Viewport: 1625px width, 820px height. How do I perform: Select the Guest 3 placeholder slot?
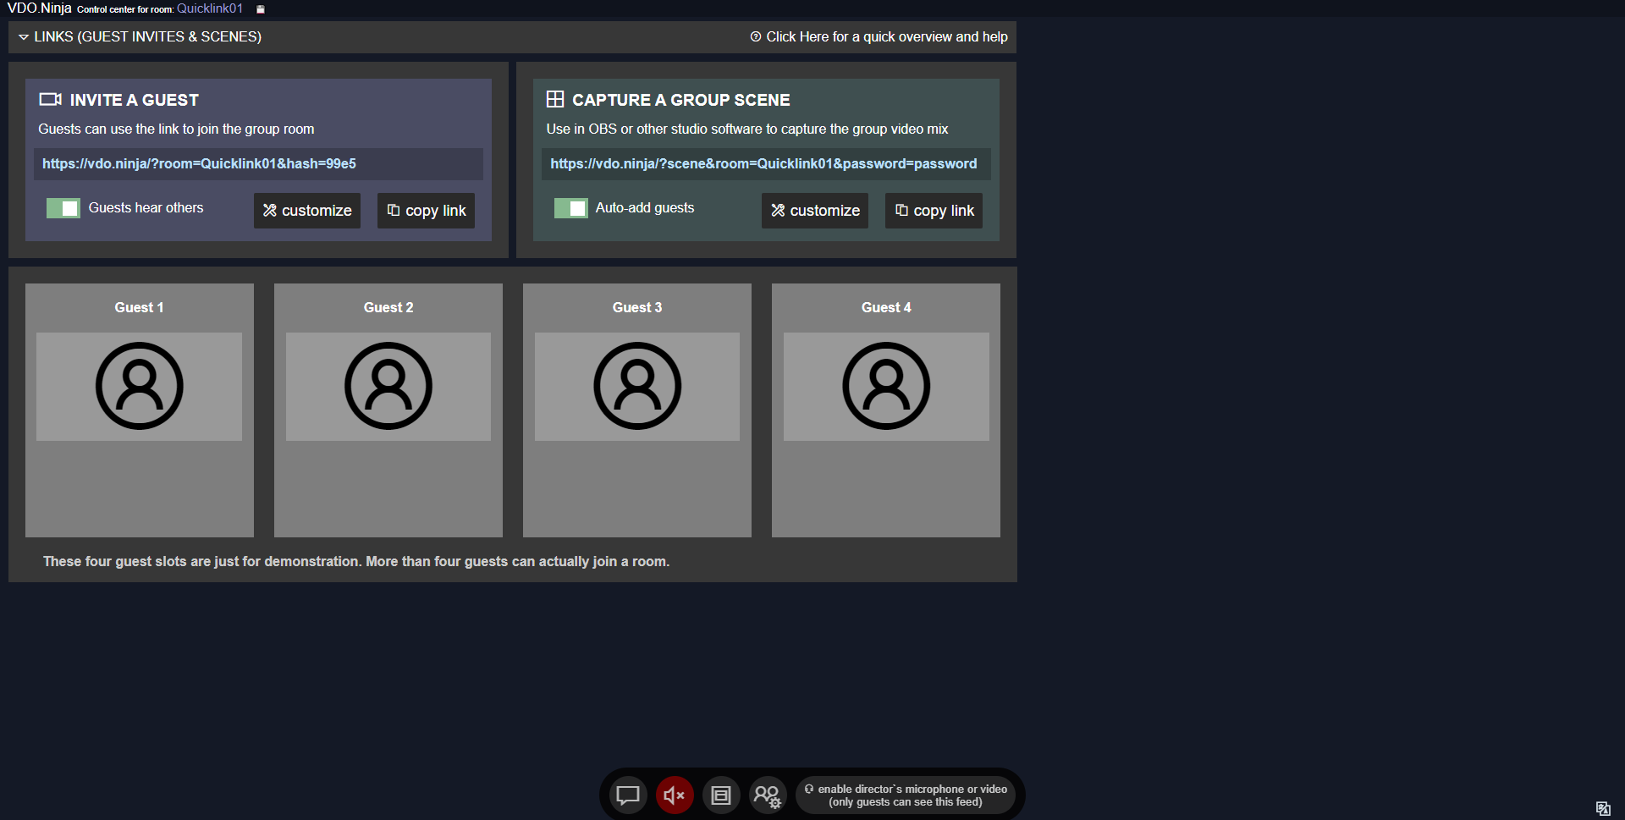click(x=637, y=410)
